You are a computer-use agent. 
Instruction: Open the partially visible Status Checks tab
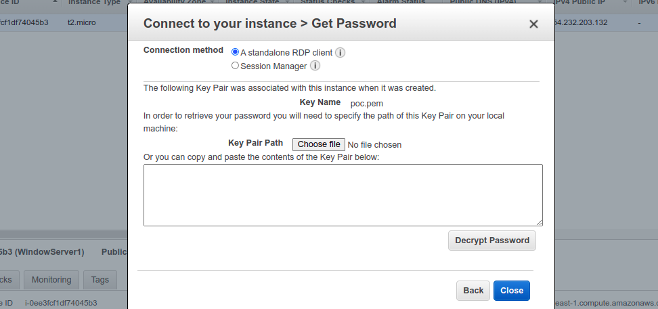(x=9, y=280)
